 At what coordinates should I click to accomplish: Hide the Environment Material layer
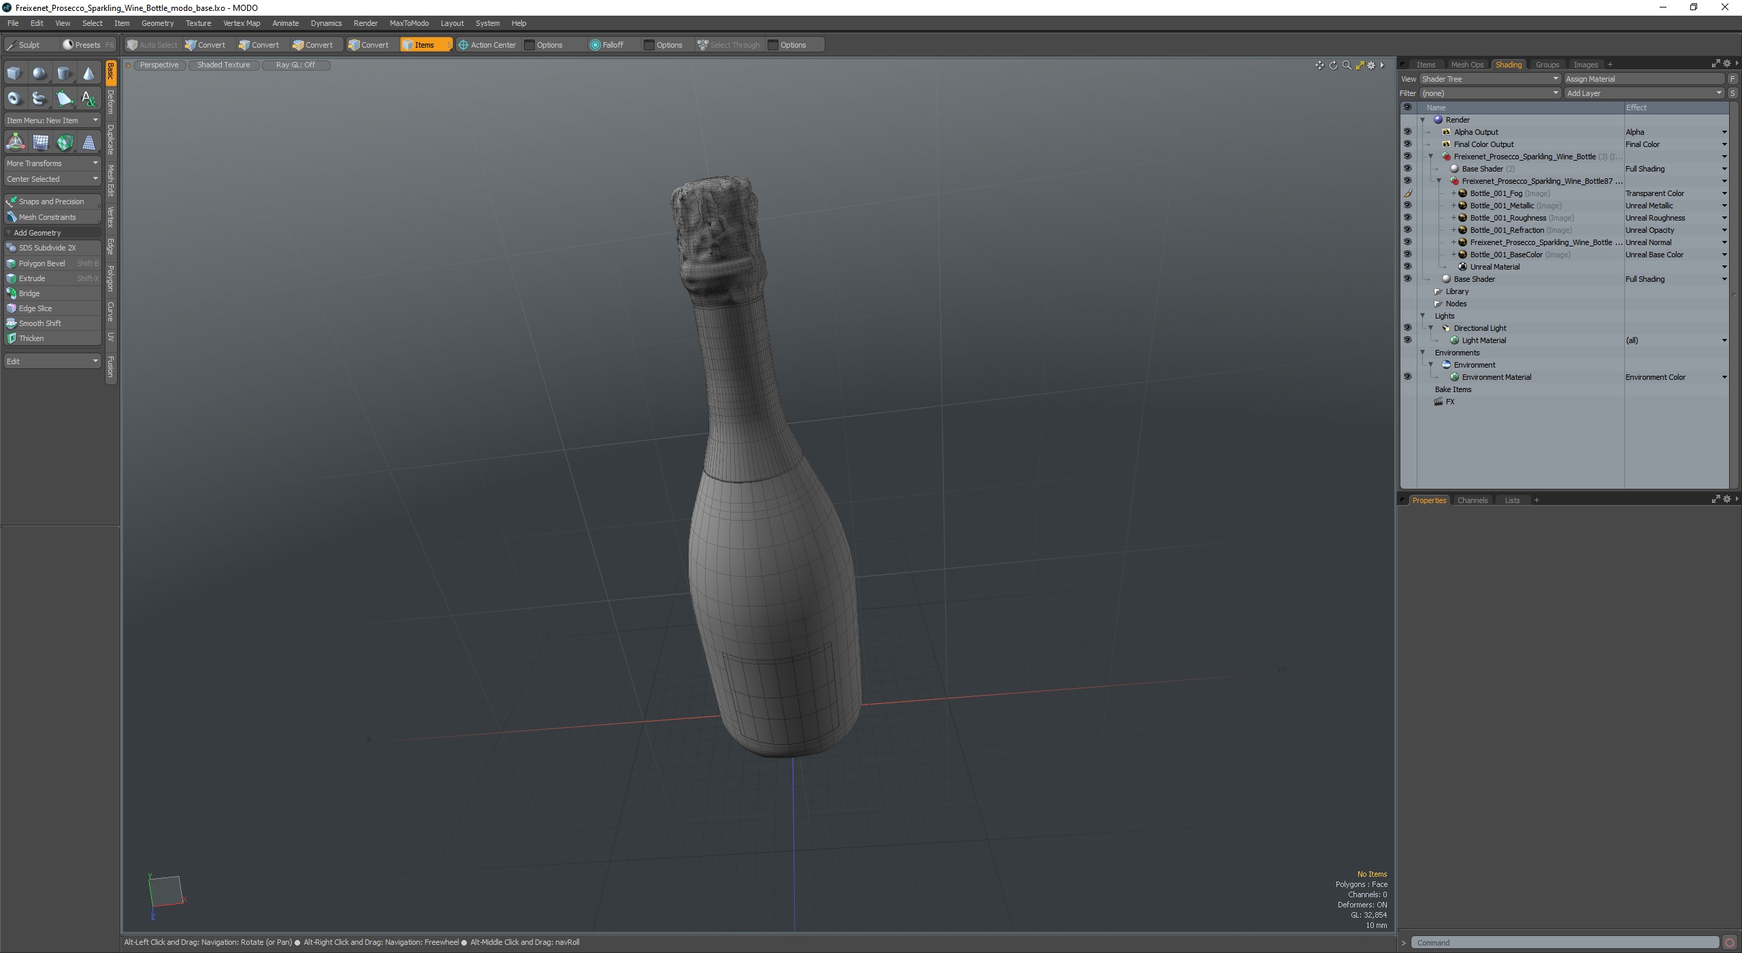click(1407, 377)
